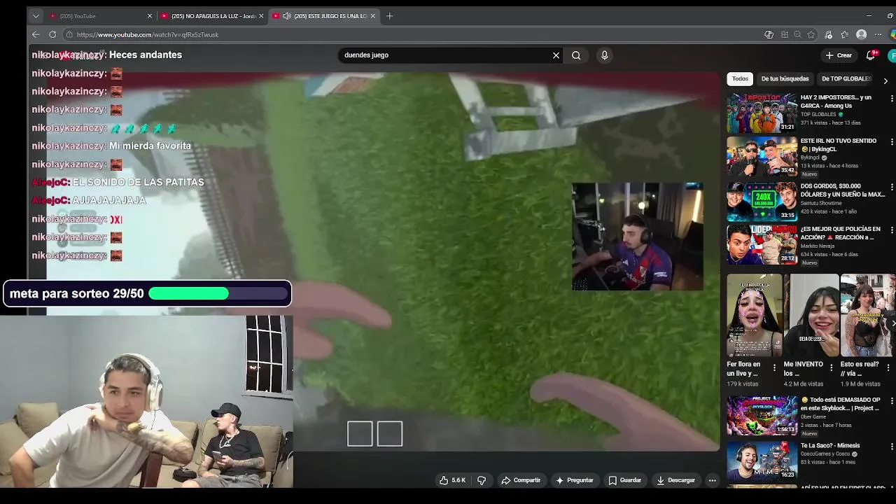Open YouTube notifications bell

tap(871, 55)
